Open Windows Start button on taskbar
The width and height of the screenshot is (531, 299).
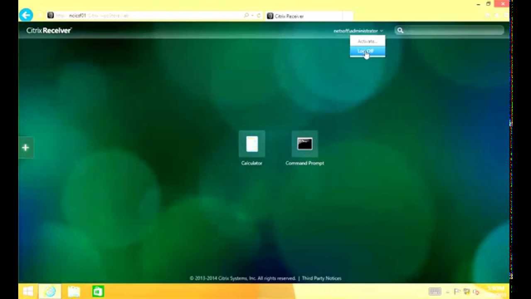pyautogui.click(x=28, y=292)
